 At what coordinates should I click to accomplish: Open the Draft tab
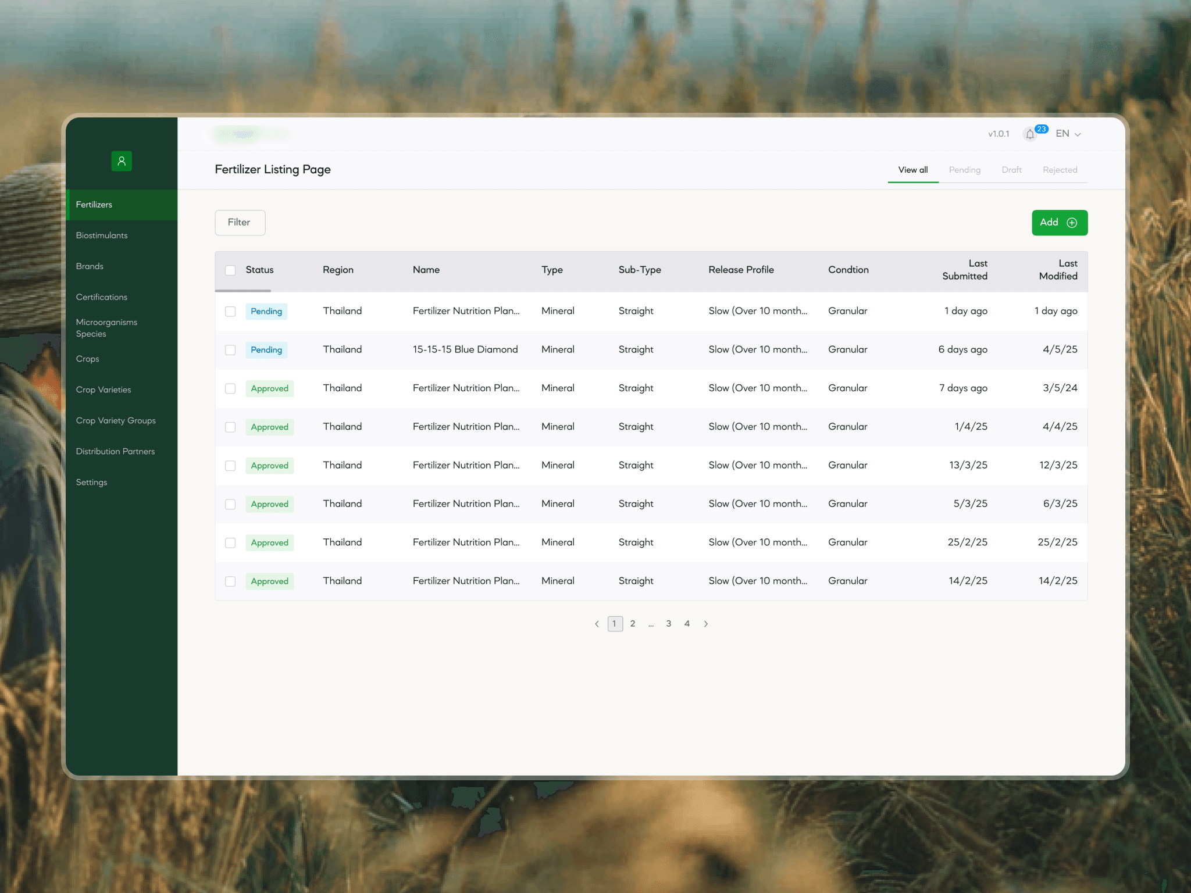[x=1011, y=170]
